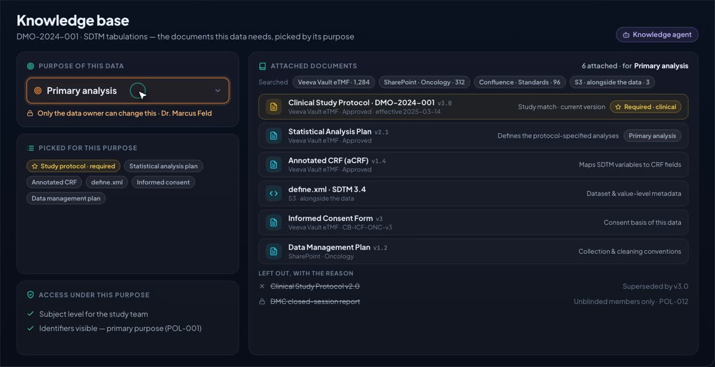
Task: Open the Knowledge agent button
Action: (657, 35)
